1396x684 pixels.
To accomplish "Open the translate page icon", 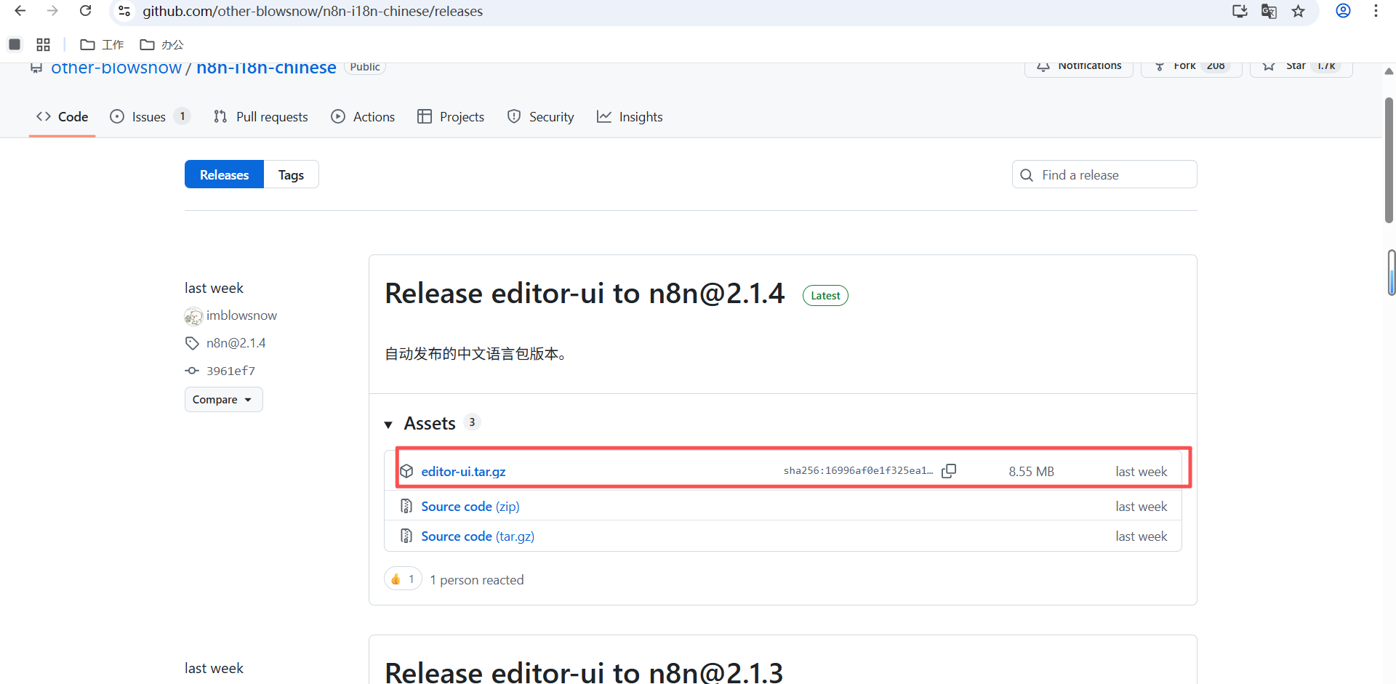I will click(x=1269, y=11).
